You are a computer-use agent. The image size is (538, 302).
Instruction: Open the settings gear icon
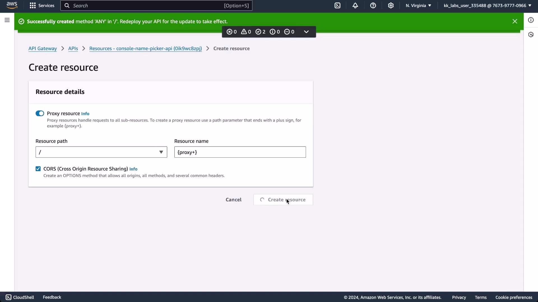pyautogui.click(x=391, y=6)
